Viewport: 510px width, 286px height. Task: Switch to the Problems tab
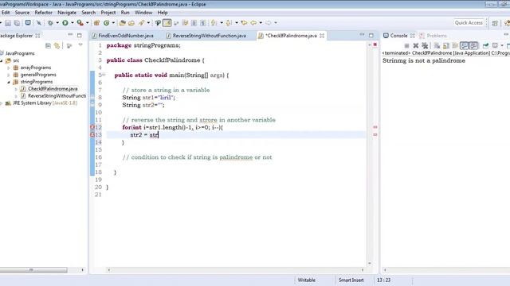coord(433,36)
